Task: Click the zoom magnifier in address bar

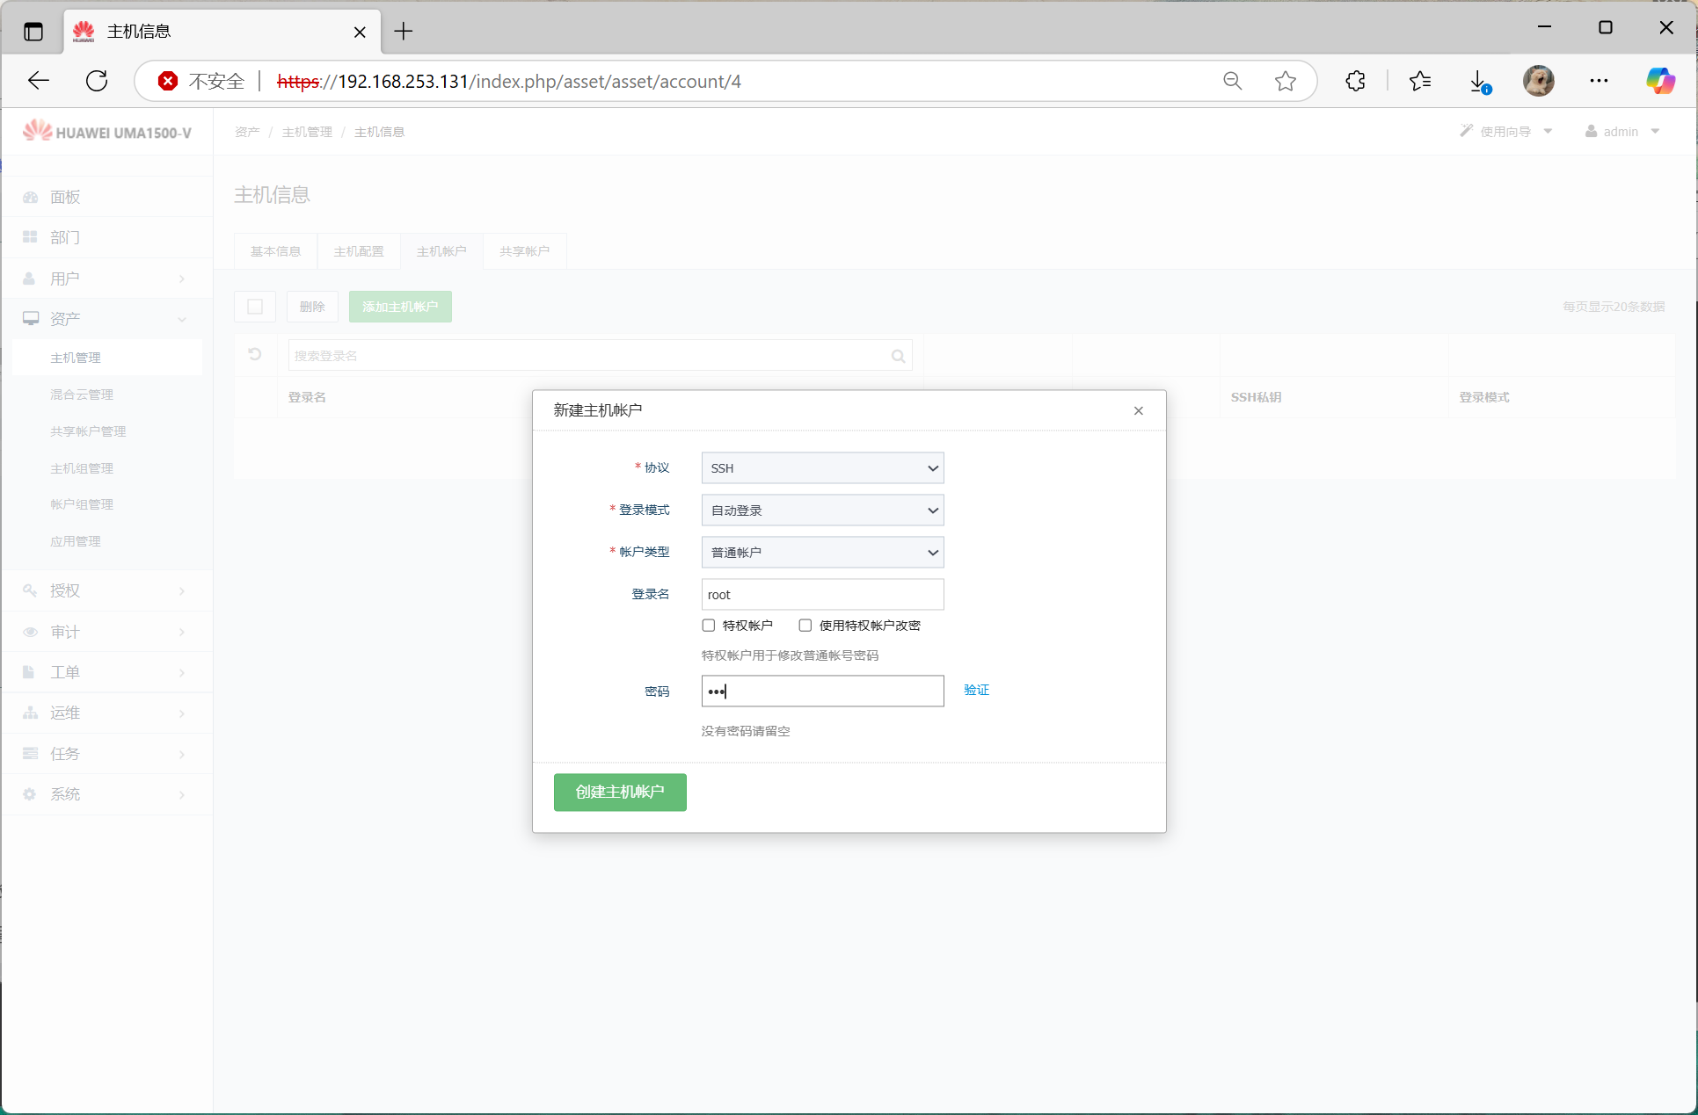Action: click(1232, 81)
